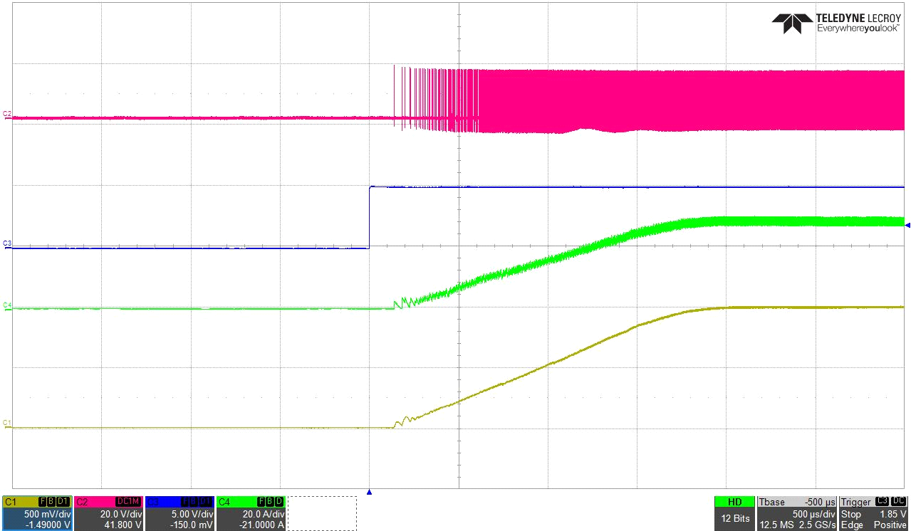Click the blue trigger level marker at right edge

point(907,226)
